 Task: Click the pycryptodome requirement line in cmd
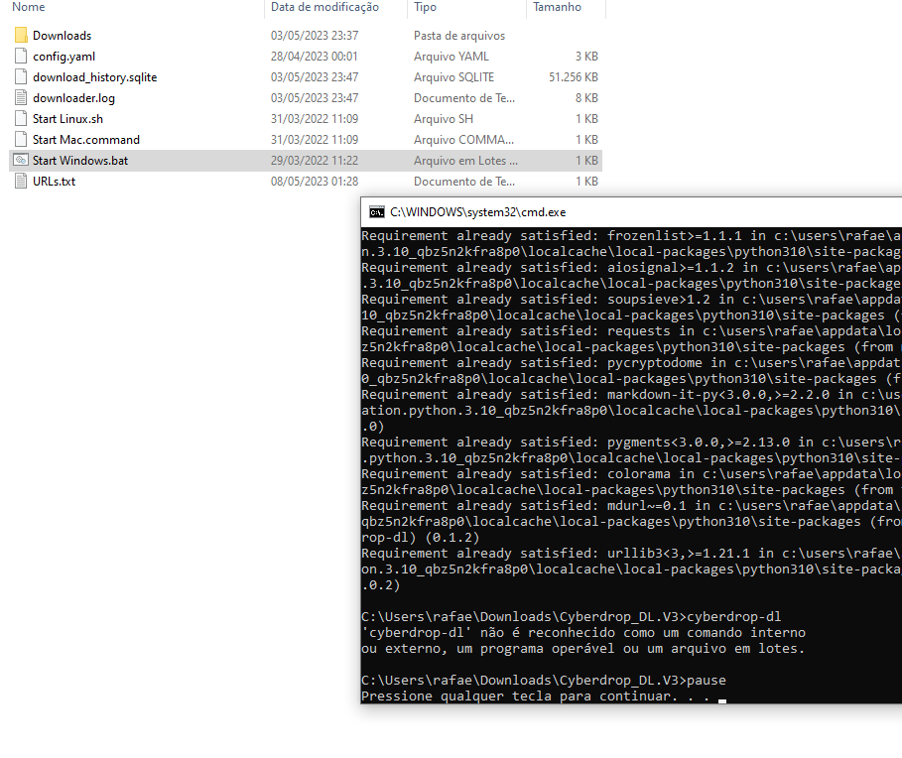click(x=631, y=363)
